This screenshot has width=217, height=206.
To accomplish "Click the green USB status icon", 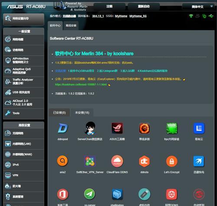I will 211,16.
